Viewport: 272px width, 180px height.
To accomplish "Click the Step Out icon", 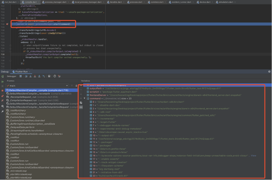I will pyautogui.click(x=39, y=76).
